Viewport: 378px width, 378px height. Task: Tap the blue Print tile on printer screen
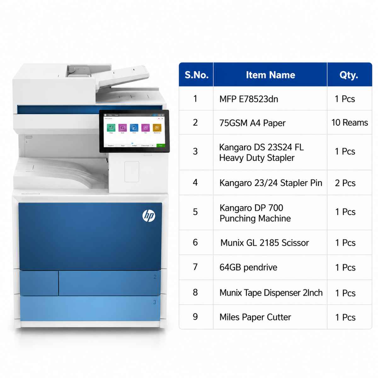(x=134, y=128)
